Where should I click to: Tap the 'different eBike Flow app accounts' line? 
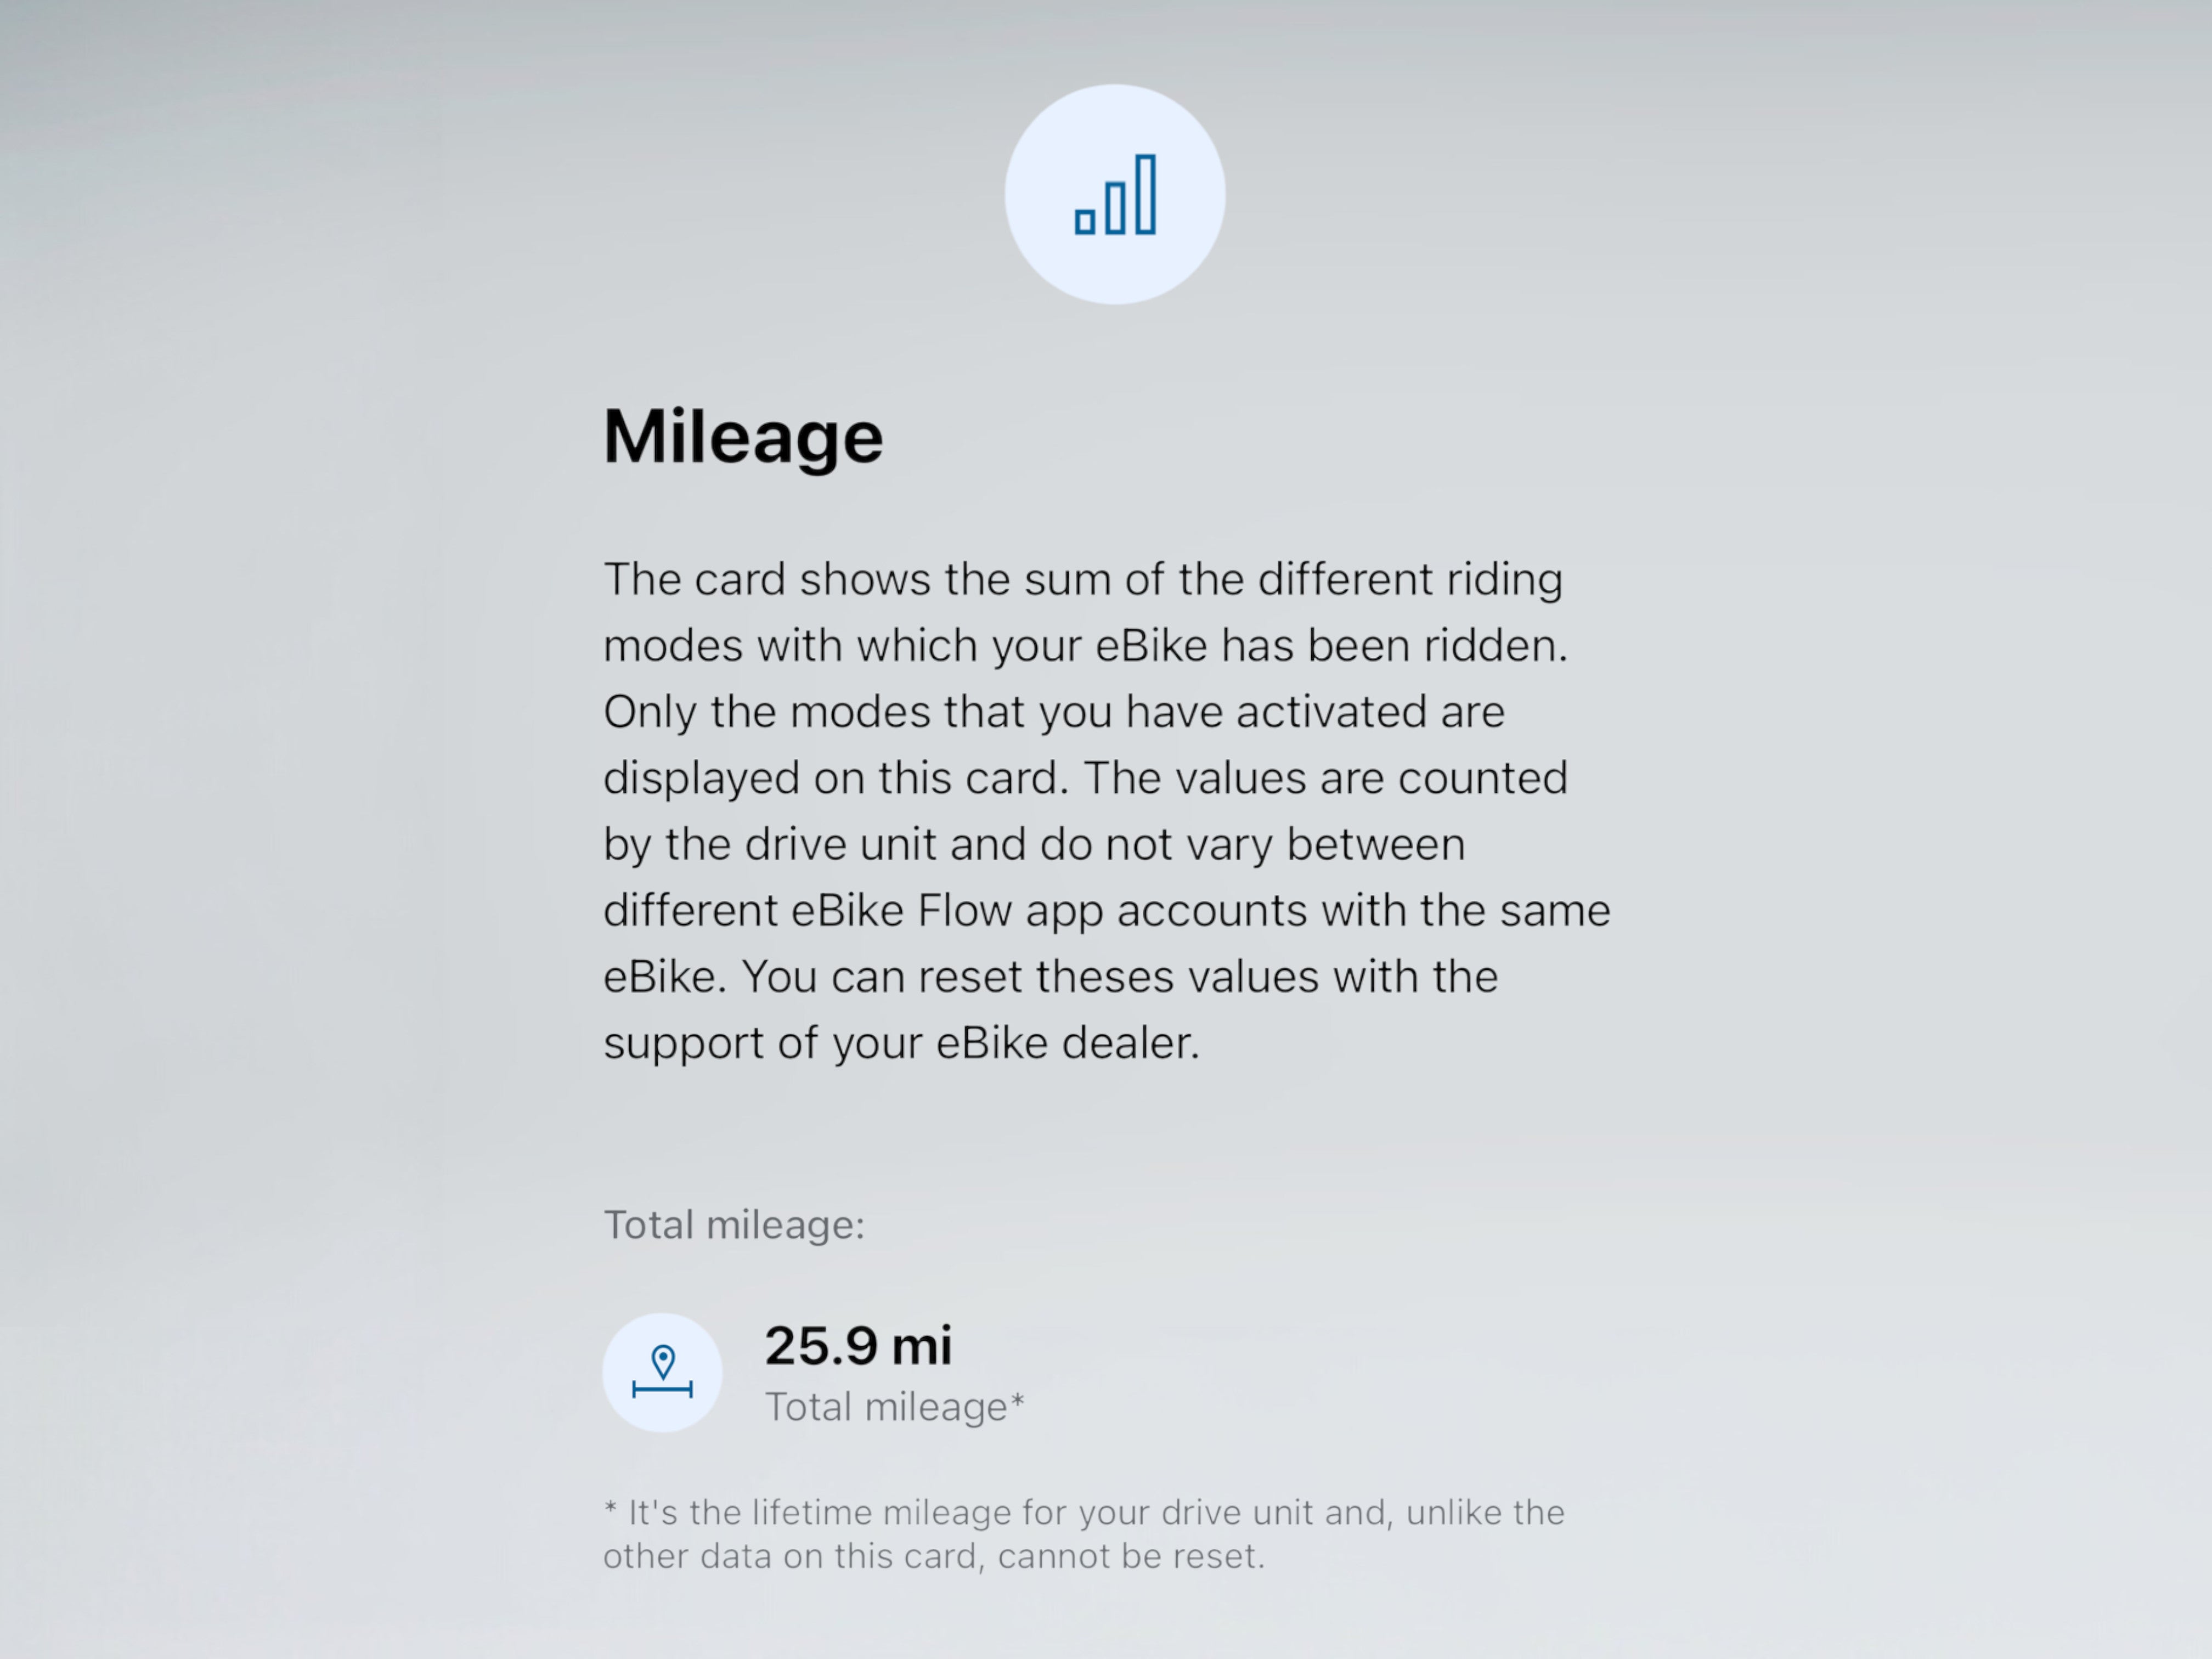(1107, 910)
